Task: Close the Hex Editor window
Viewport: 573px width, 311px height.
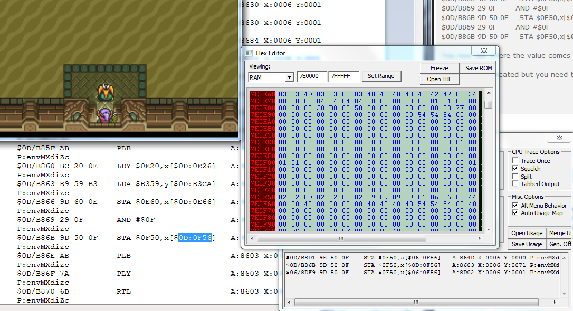Action: [x=484, y=51]
